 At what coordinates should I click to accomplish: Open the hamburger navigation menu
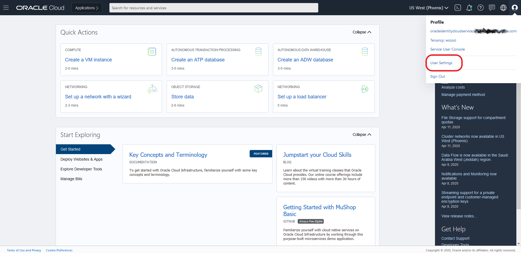(6, 8)
